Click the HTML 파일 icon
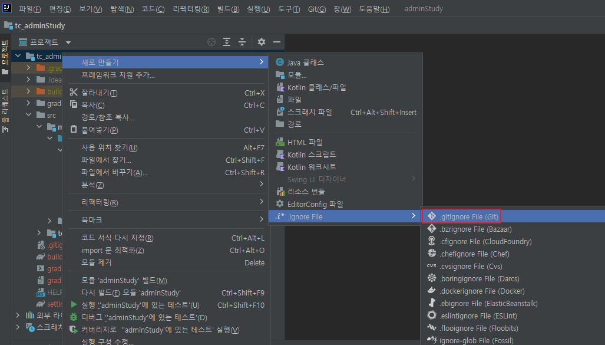This screenshot has width=605, height=345. 280,142
